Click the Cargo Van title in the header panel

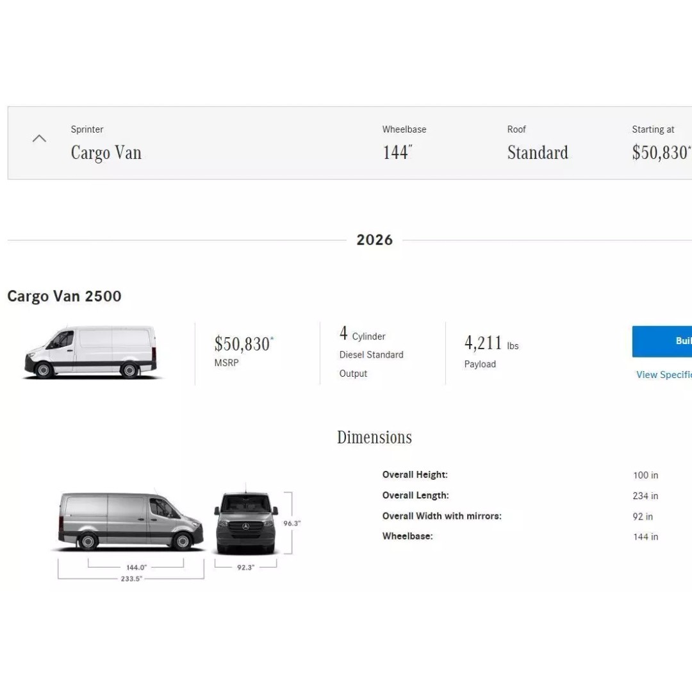coord(106,152)
